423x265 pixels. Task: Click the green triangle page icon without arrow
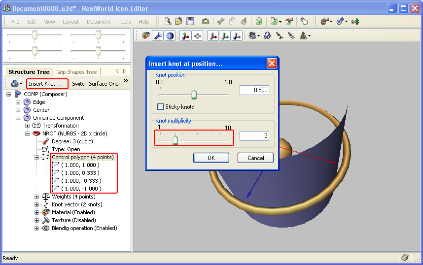(259, 21)
